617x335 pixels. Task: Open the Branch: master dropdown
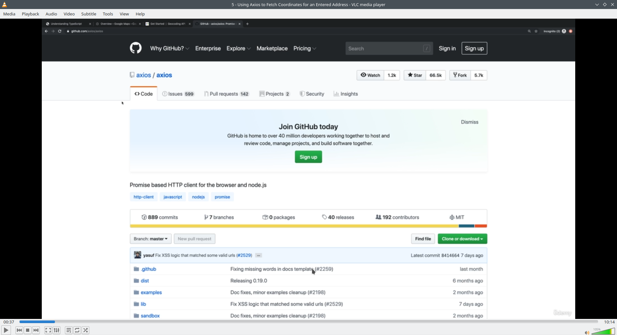point(151,239)
